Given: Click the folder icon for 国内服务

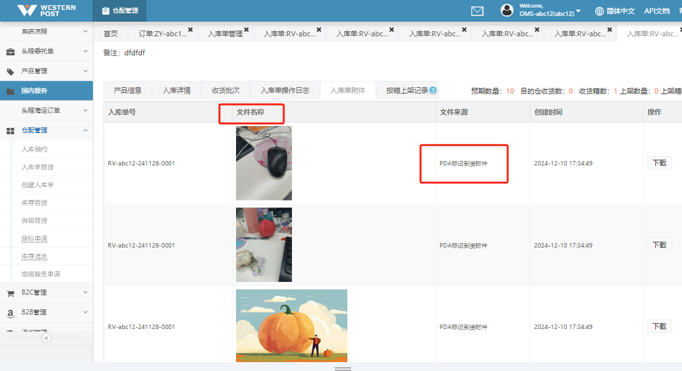Looking at the screenshot, I should tap(10, 91).
